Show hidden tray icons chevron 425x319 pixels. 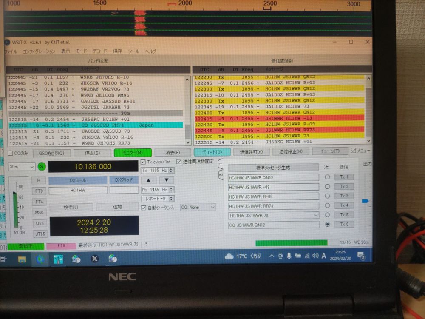[272, 256]
